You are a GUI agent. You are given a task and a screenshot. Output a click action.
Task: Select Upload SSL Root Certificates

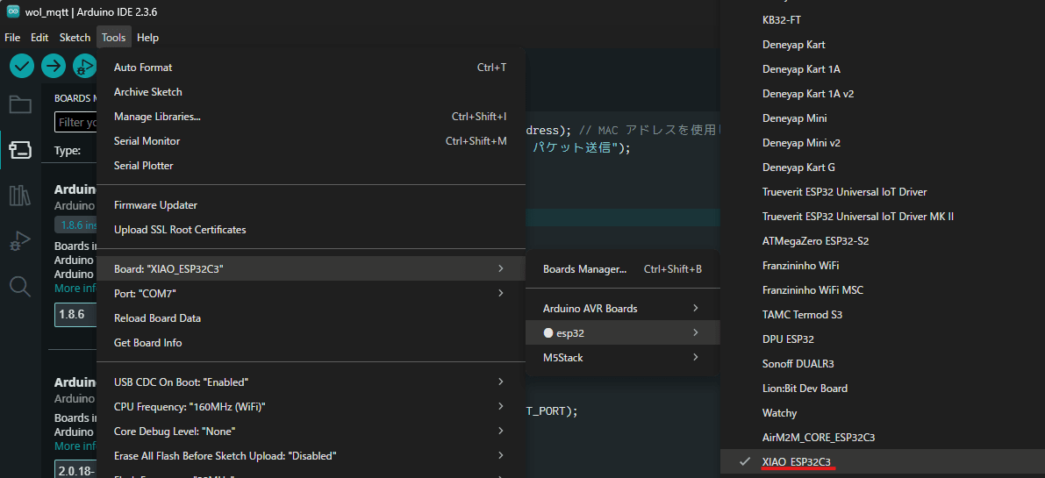(x=311, y=230)
